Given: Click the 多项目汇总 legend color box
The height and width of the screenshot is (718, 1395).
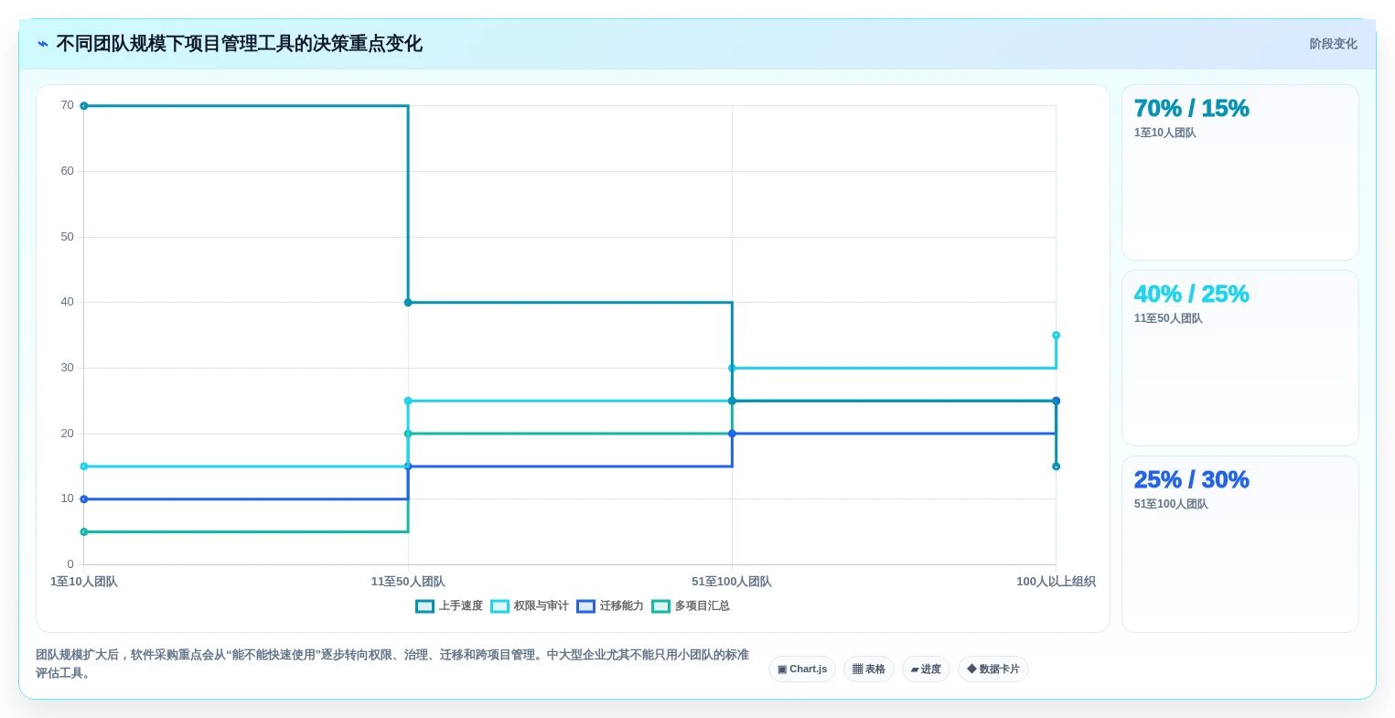Looking at the screenshot, I should click(x=660, y=605).
